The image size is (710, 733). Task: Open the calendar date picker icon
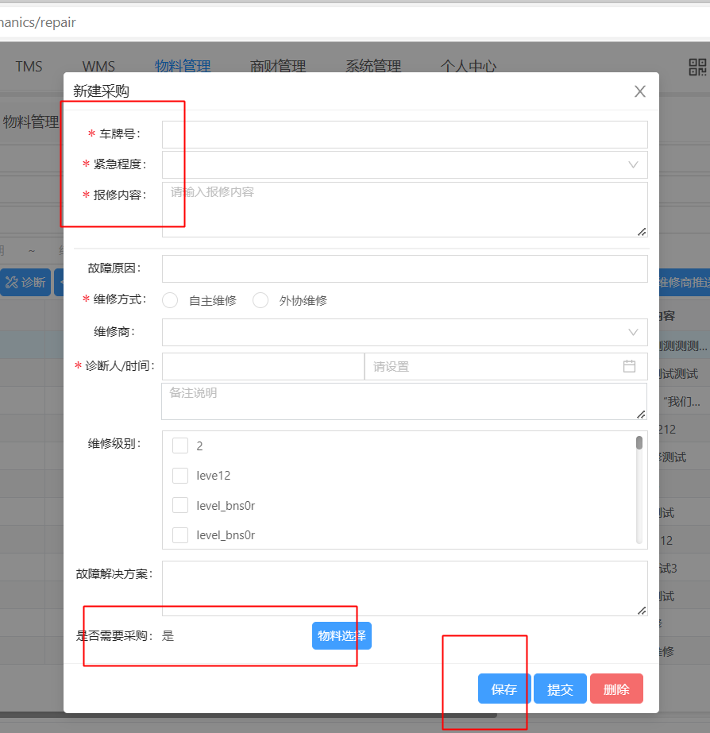tap(629, 366)
